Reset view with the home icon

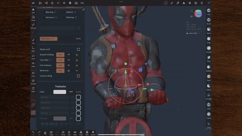click(x=192, y=16)
